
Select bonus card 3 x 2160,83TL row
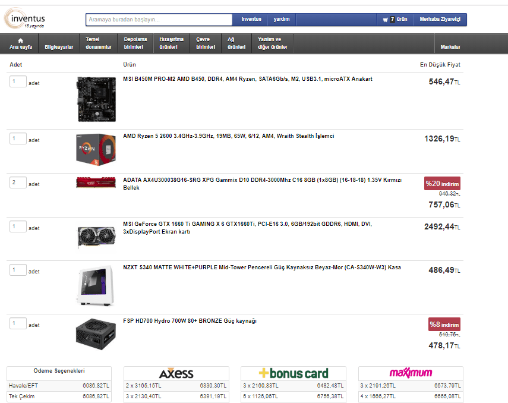(x=294, y=386)
